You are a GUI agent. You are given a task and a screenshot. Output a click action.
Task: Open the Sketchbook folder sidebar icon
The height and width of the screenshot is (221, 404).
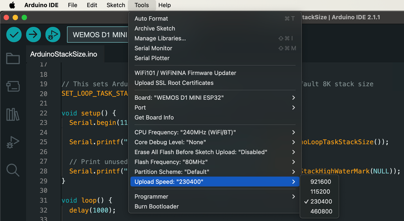click(13, 59)
